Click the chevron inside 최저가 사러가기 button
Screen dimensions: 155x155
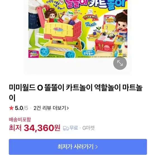[x=96, y=147]
